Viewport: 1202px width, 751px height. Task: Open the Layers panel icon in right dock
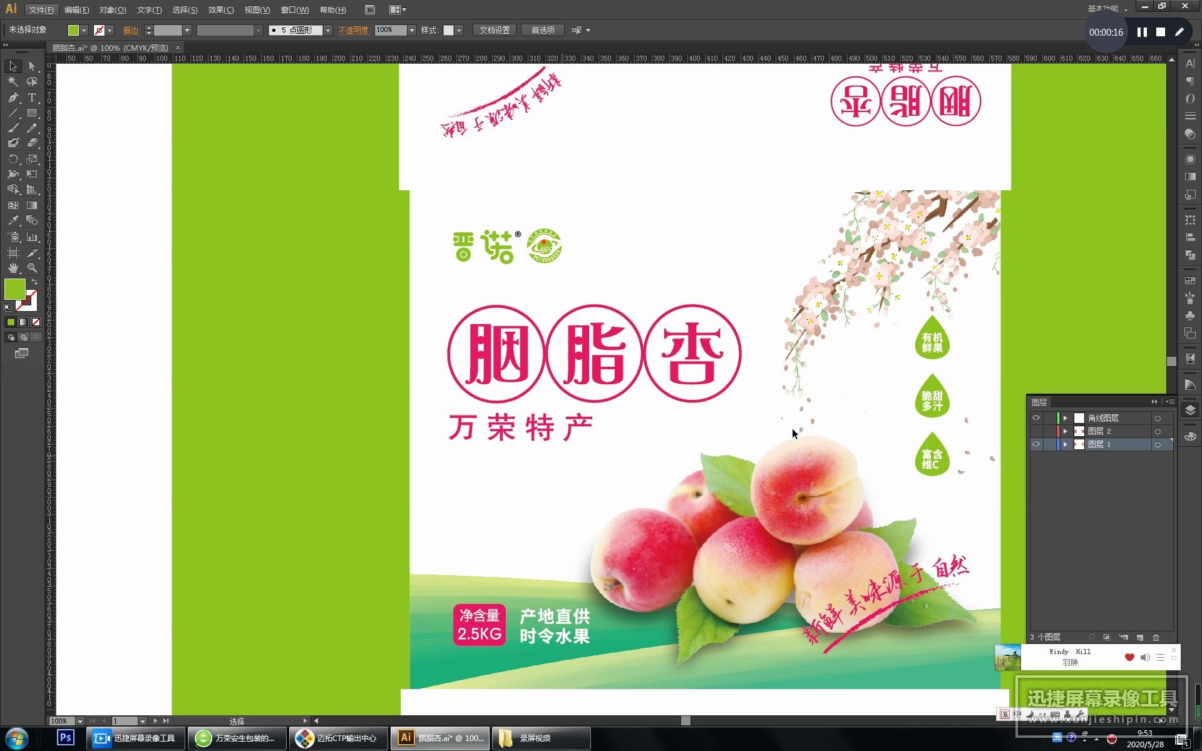coord(1189,410)
